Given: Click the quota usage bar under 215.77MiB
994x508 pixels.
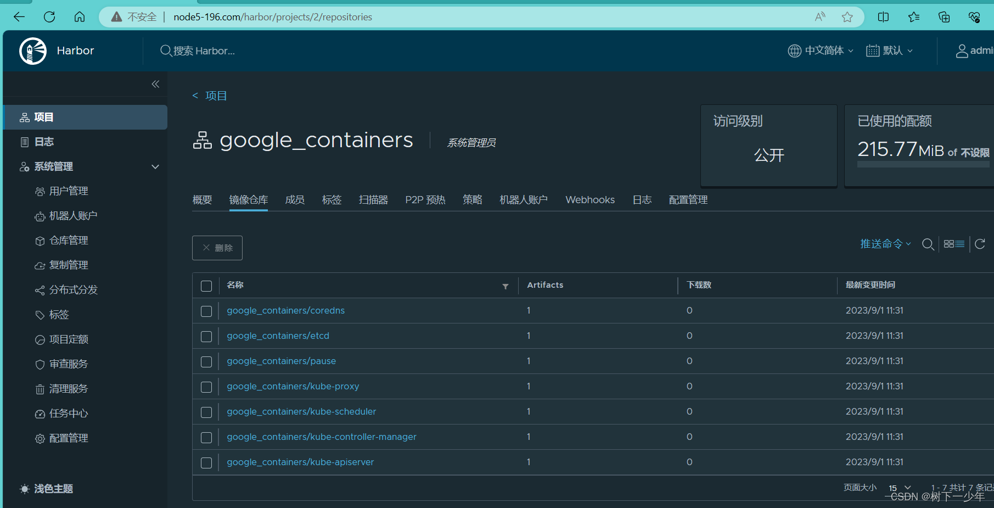Looking at the screenshot, I should tap(923, 164).
